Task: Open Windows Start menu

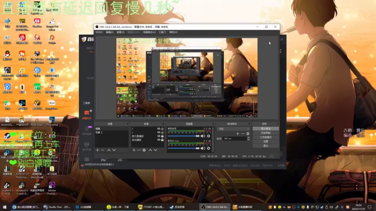Action: (x=5, y=207)
